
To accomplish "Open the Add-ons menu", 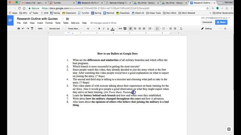I will [x=75, y=23].
